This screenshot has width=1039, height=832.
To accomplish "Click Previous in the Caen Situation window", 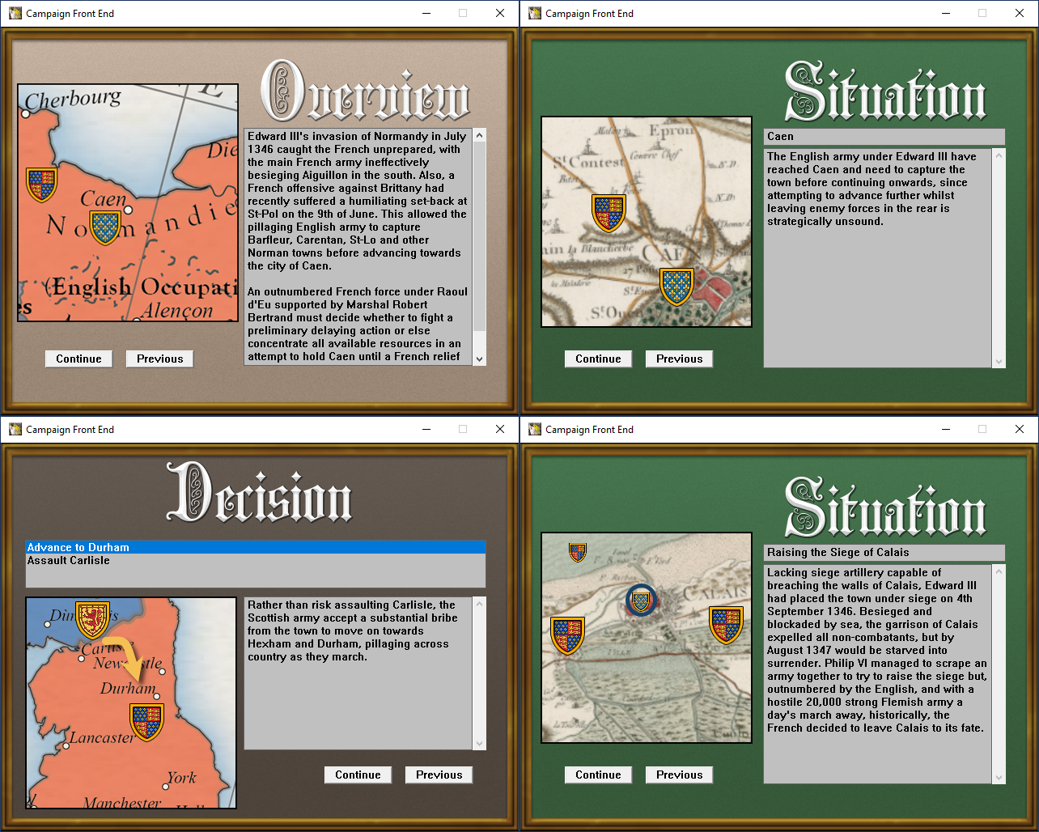I will pos(679,359).
